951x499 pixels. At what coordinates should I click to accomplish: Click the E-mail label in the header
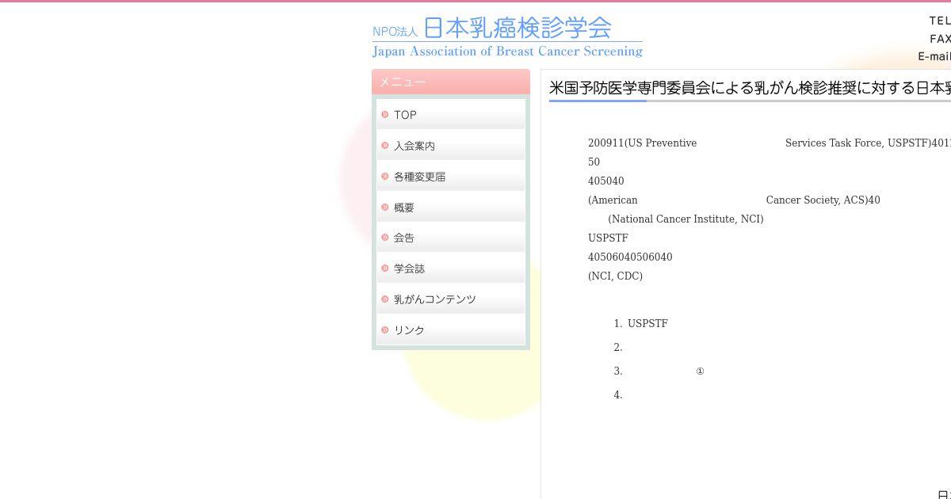[x=934, y=56]
